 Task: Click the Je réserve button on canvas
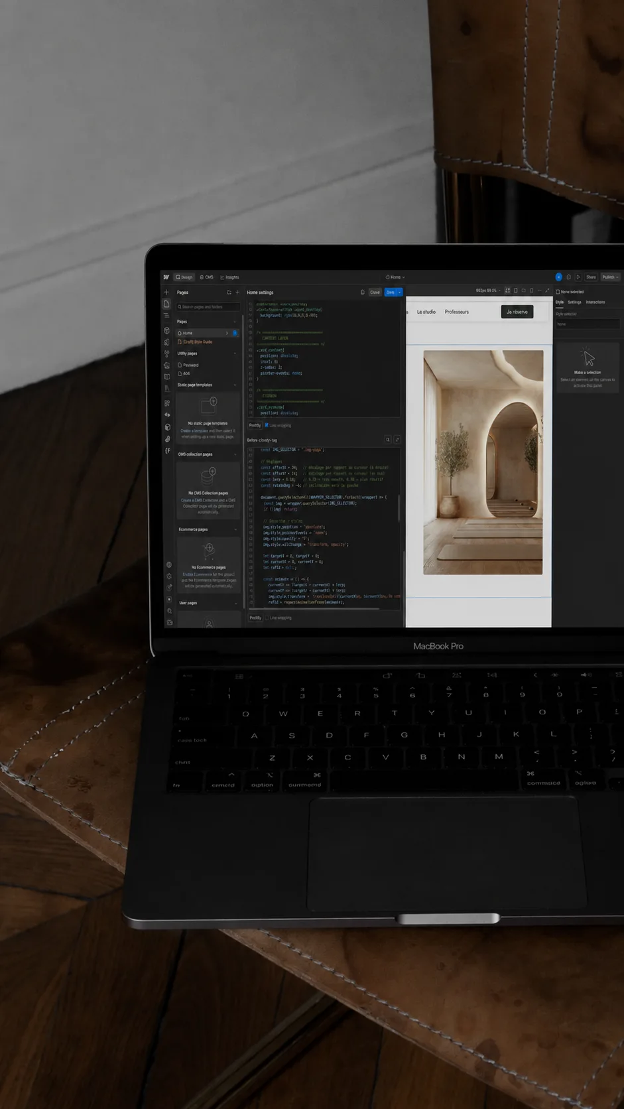(517, 312)
